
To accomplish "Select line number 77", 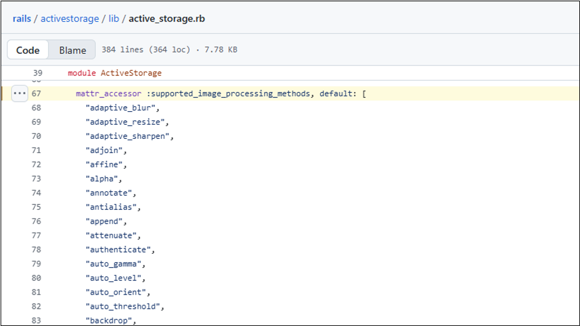I will [x=36, y=235].
